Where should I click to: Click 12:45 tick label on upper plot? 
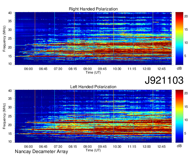pos(162,69)
